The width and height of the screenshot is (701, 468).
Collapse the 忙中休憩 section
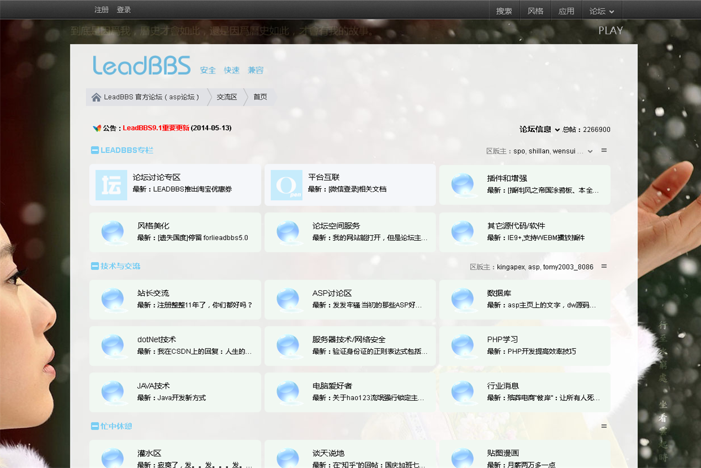95,426
